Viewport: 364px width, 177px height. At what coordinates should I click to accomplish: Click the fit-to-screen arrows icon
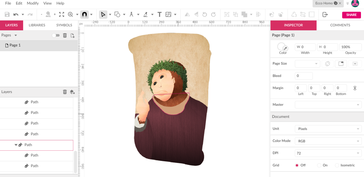point(62,14)
